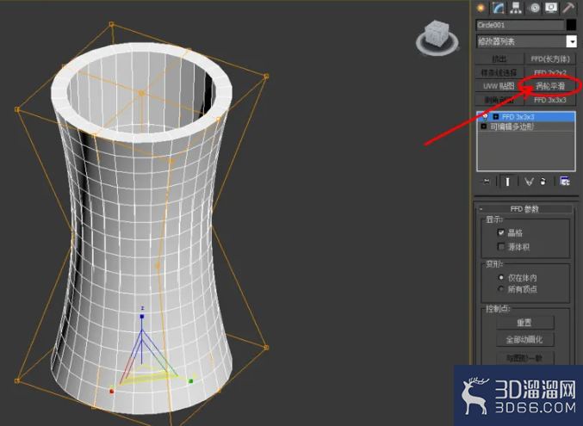Open the black object color swatch
Screen dimensions: 583x426
pyautogui.click(x=571, y=25)
